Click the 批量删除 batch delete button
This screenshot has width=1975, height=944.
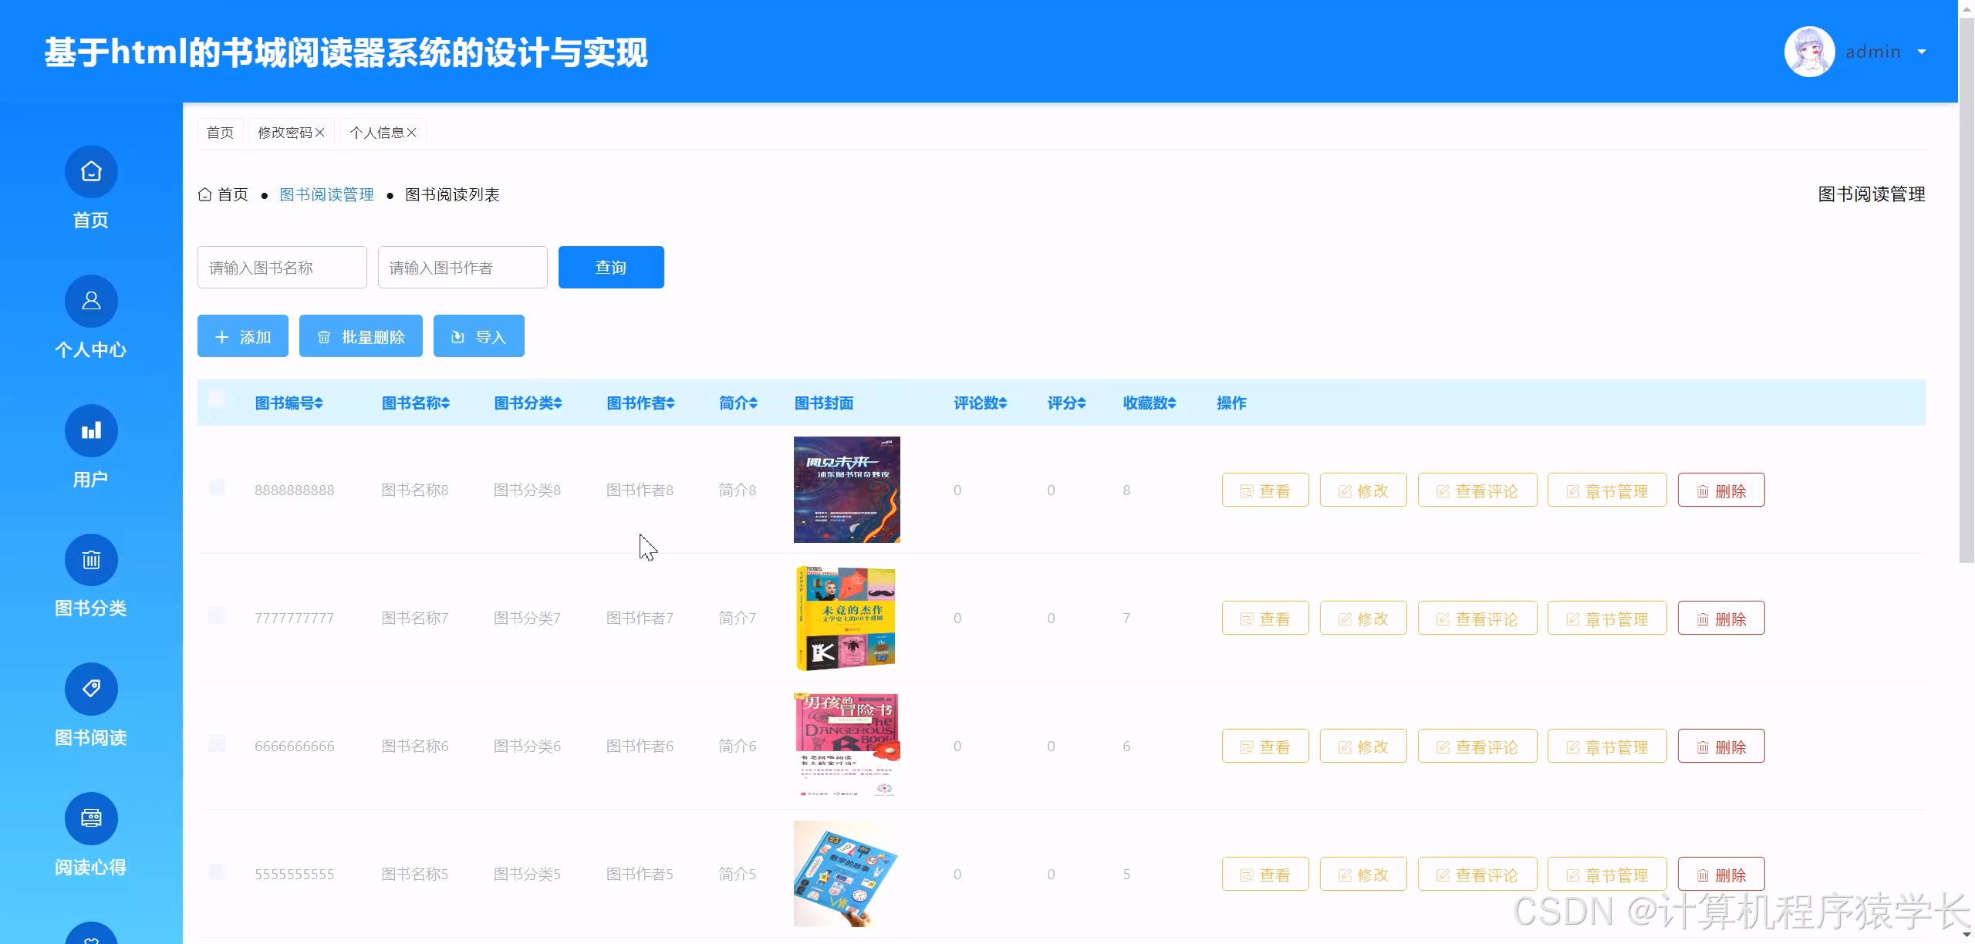(361, 336)
